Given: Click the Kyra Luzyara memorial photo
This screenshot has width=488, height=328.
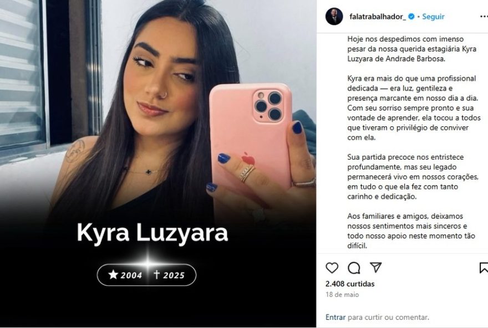Looking at the screenshot, I should 158,163.
